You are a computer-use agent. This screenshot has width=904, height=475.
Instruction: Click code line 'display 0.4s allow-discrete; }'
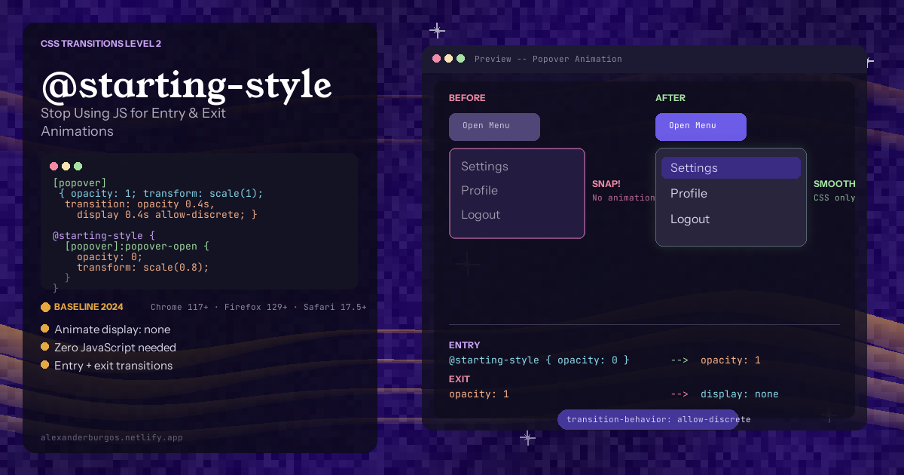coord(167,214)
